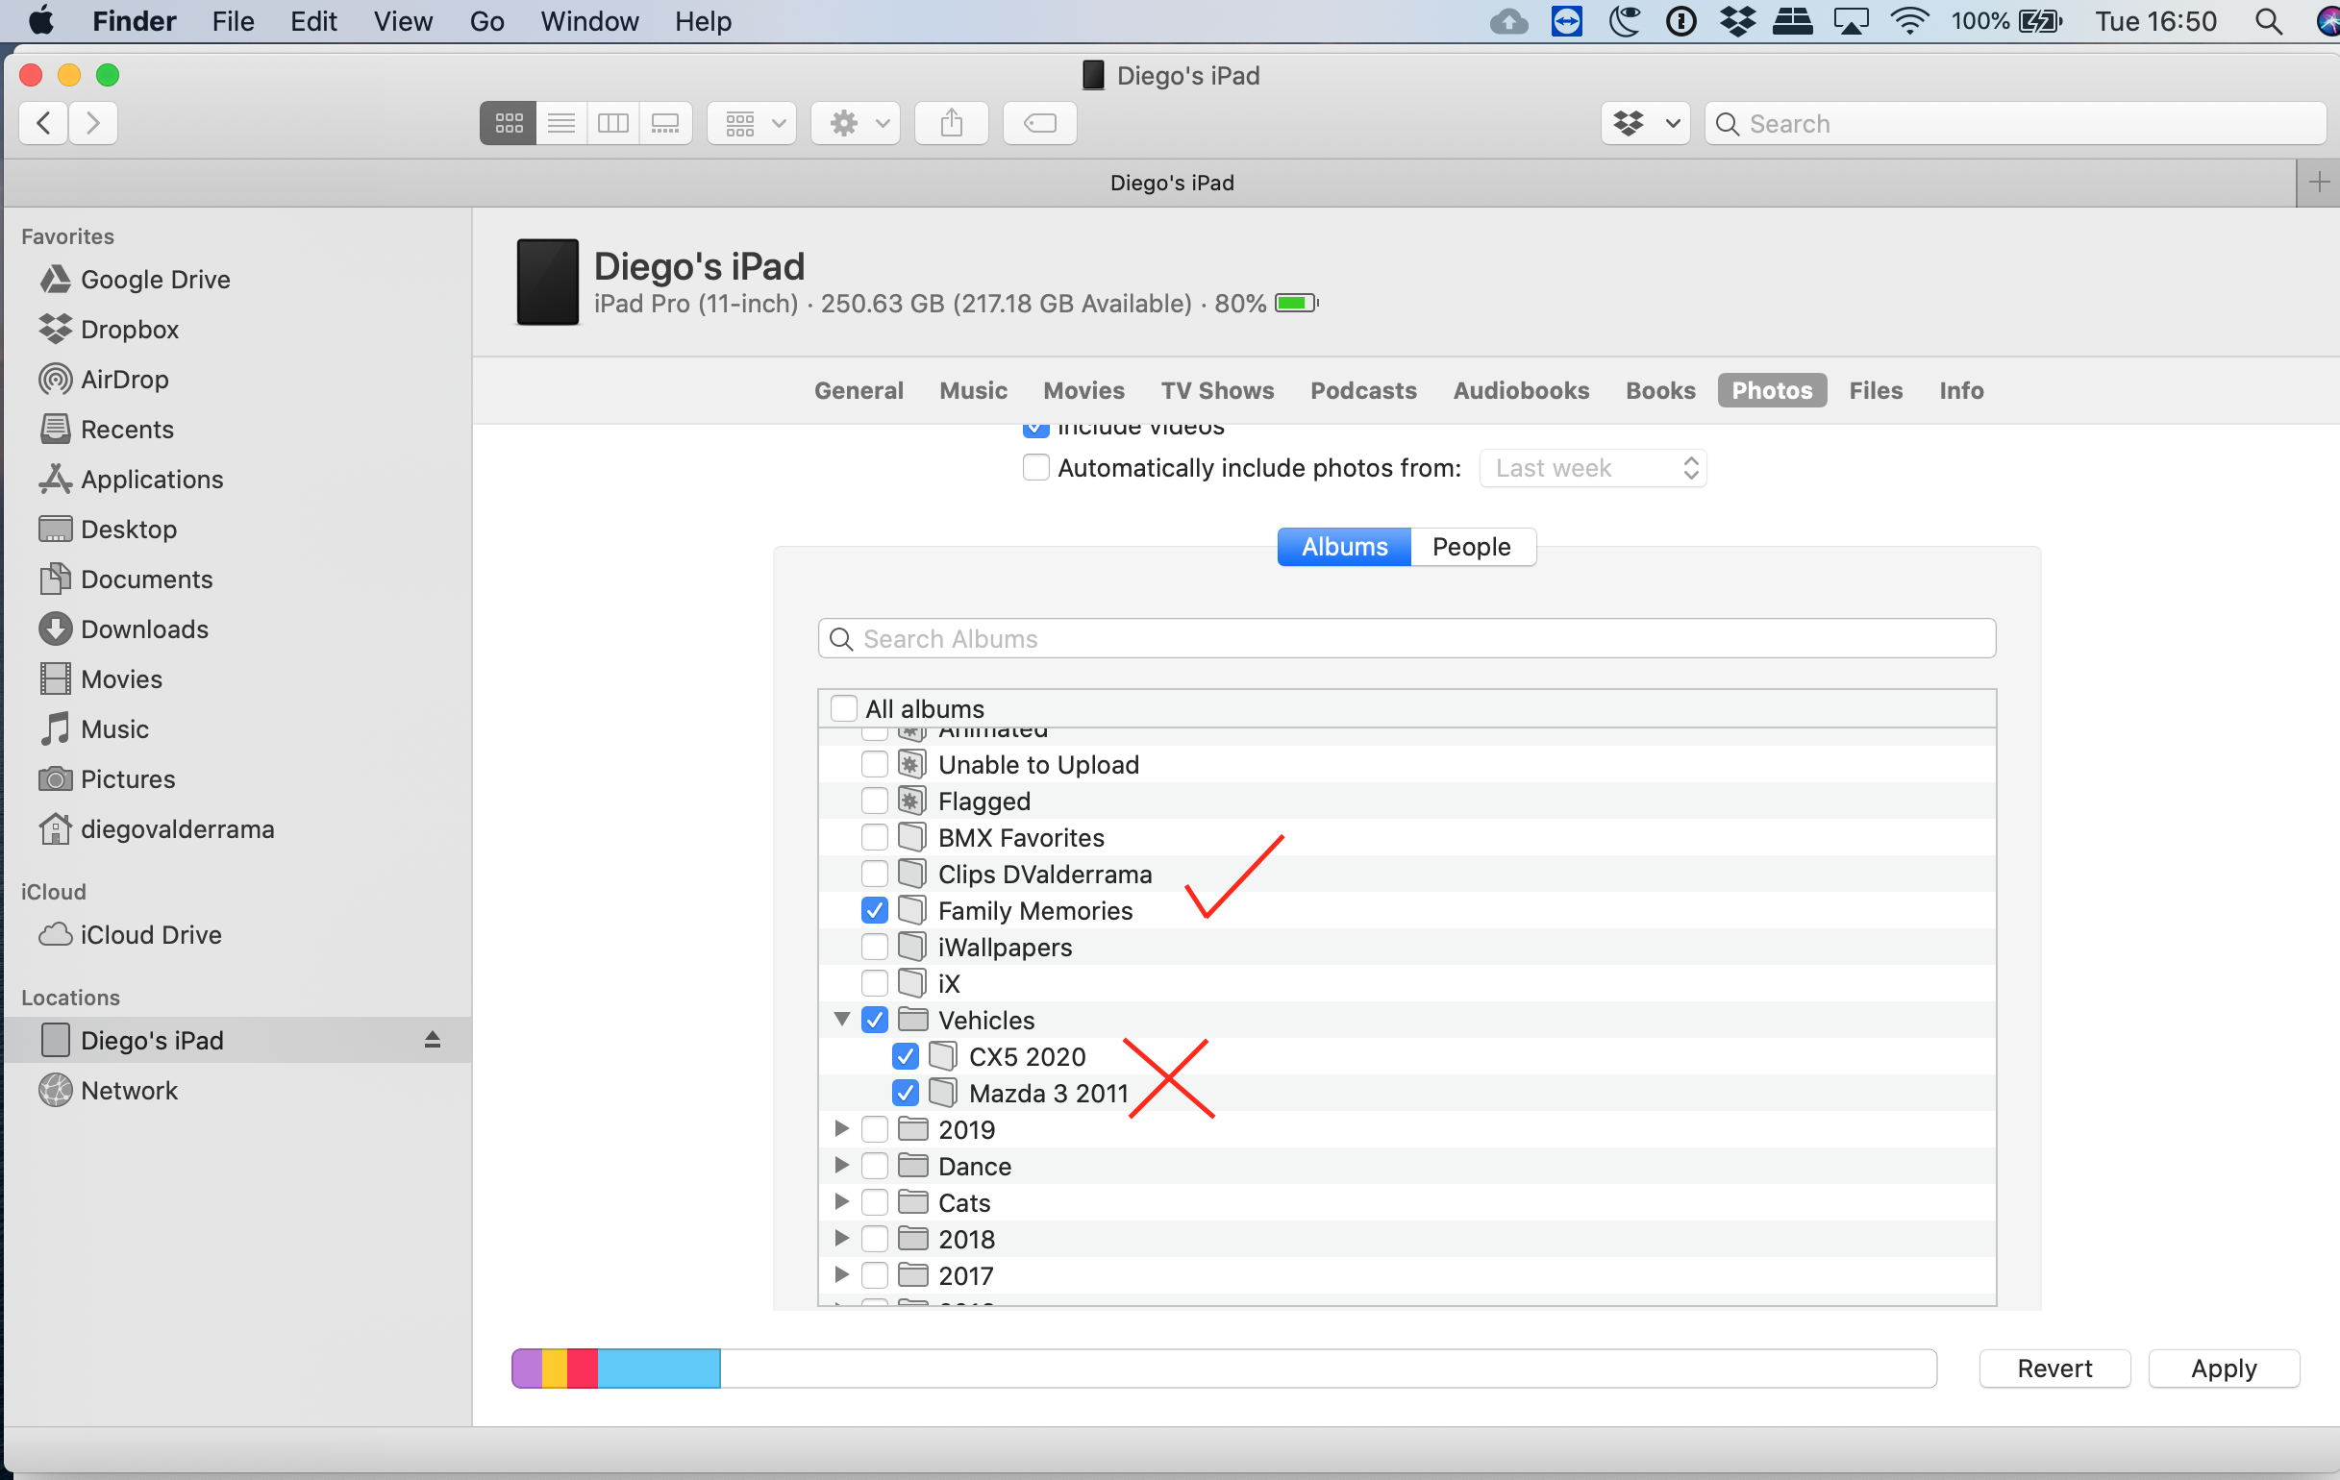2340x1480 pixels.
Task: Click the Share toolbar icon
Action: point(952,123)
